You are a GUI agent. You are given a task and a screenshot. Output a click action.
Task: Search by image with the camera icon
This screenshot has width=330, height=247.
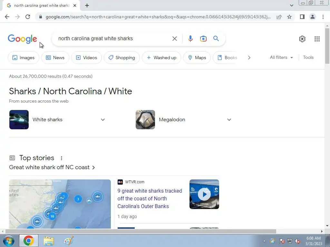tap(203, 39)
